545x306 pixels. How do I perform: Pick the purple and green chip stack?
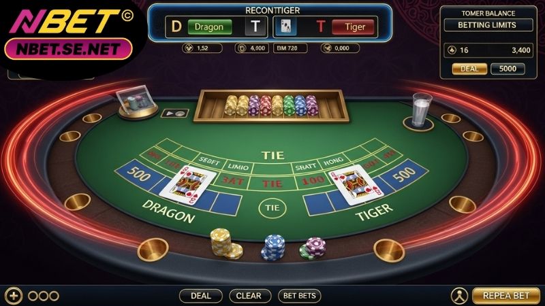(313, 248)
